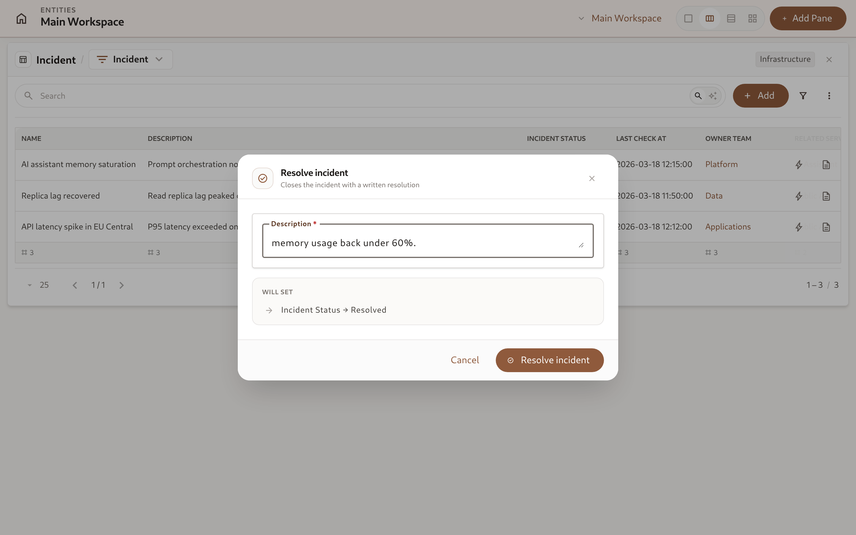Viewport: 856px width, 535px height.
Task: Click the Add Pane button
Action: click(x=808, y=18)
